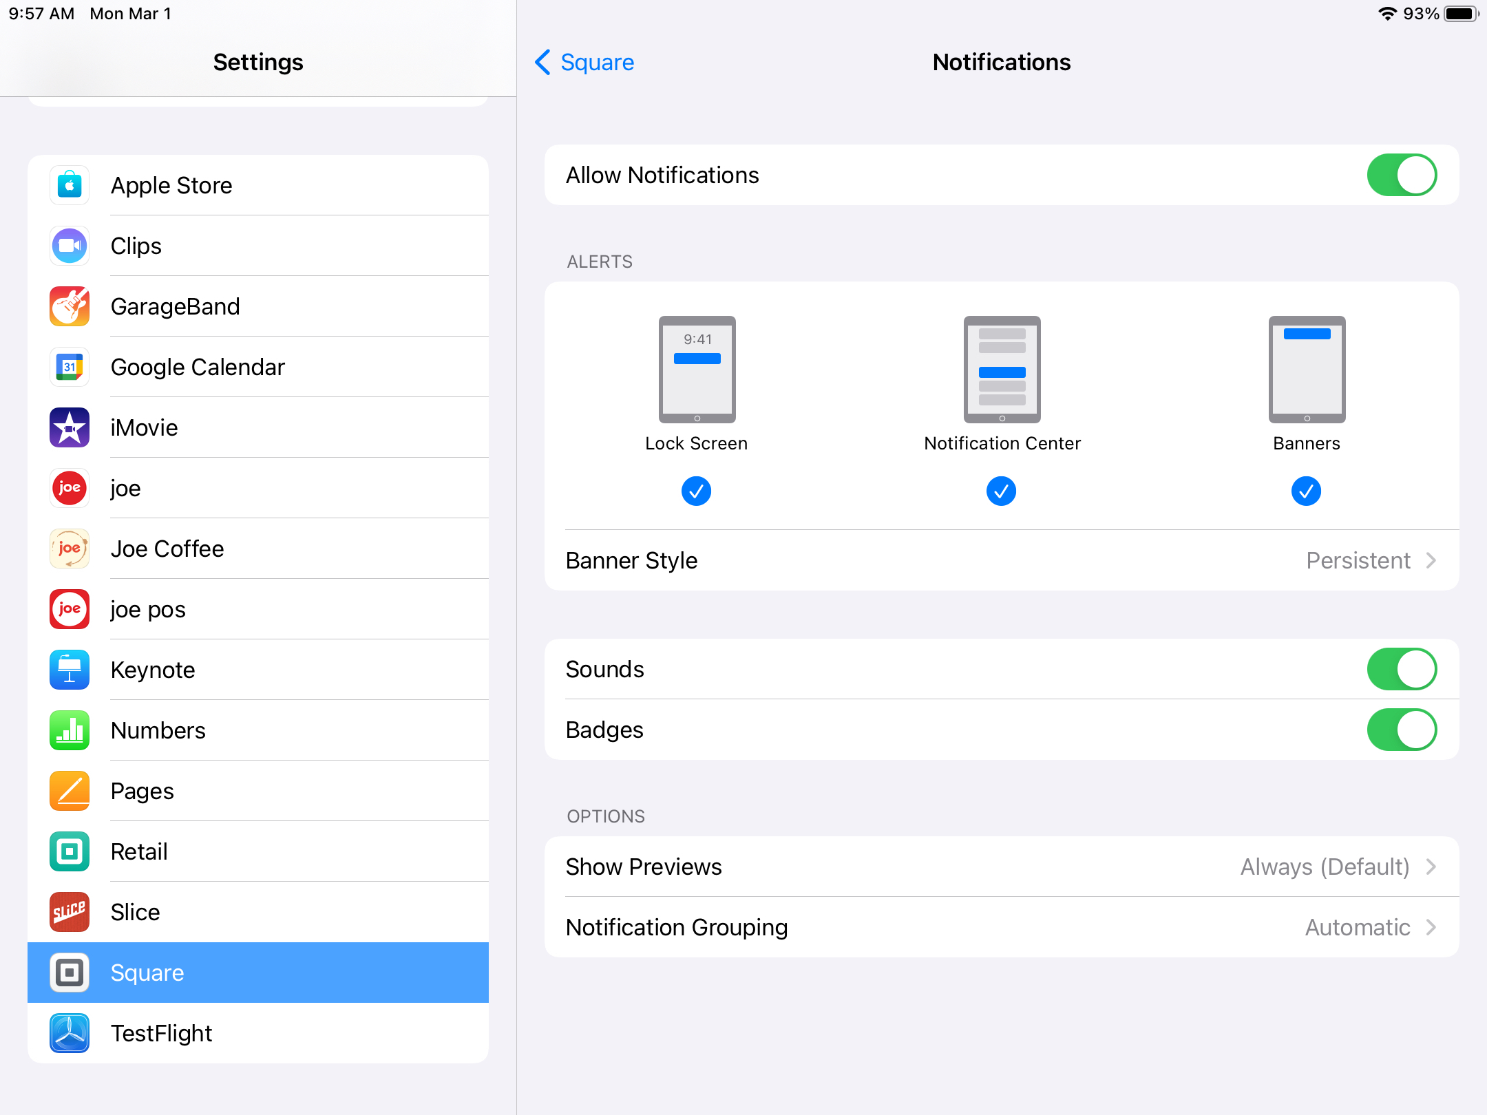Uncheck the Banners alert checkmark
The height and width of the screenshot is (1115, 1487).
click(1306, 491)
